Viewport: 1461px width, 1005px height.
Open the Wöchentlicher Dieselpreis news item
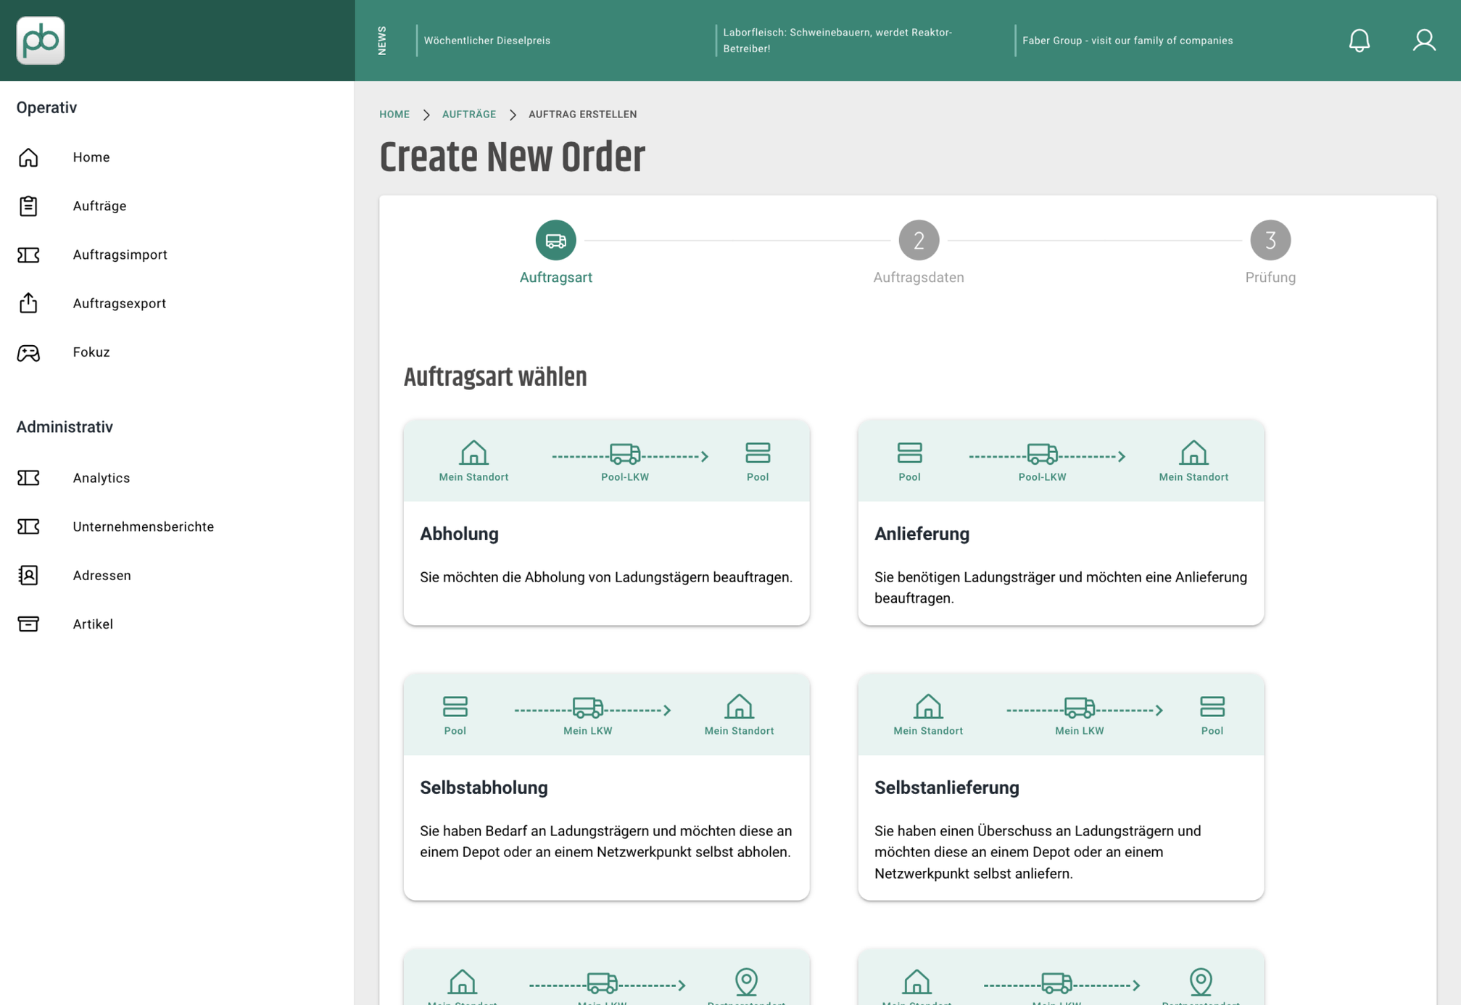(487, 41)
